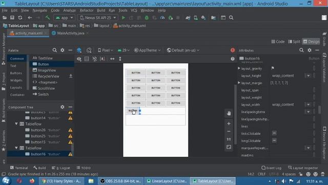Image resolution: width=328 pixels, height=185 pixels.
Task: Click Zoom to Fit Screen icon
Action: tap(229, 147)
